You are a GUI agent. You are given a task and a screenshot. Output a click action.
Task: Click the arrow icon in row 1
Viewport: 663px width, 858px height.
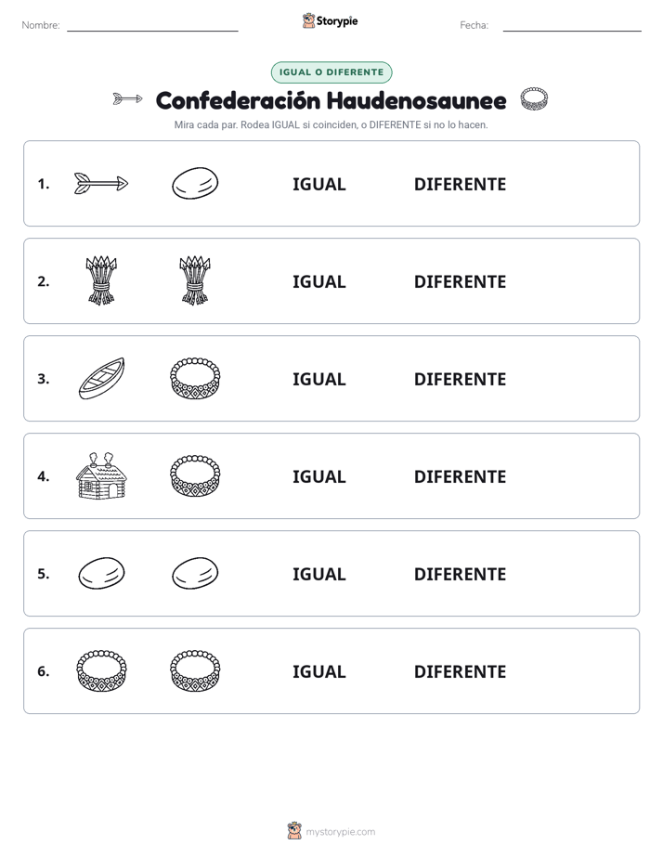tap(101, 183)
